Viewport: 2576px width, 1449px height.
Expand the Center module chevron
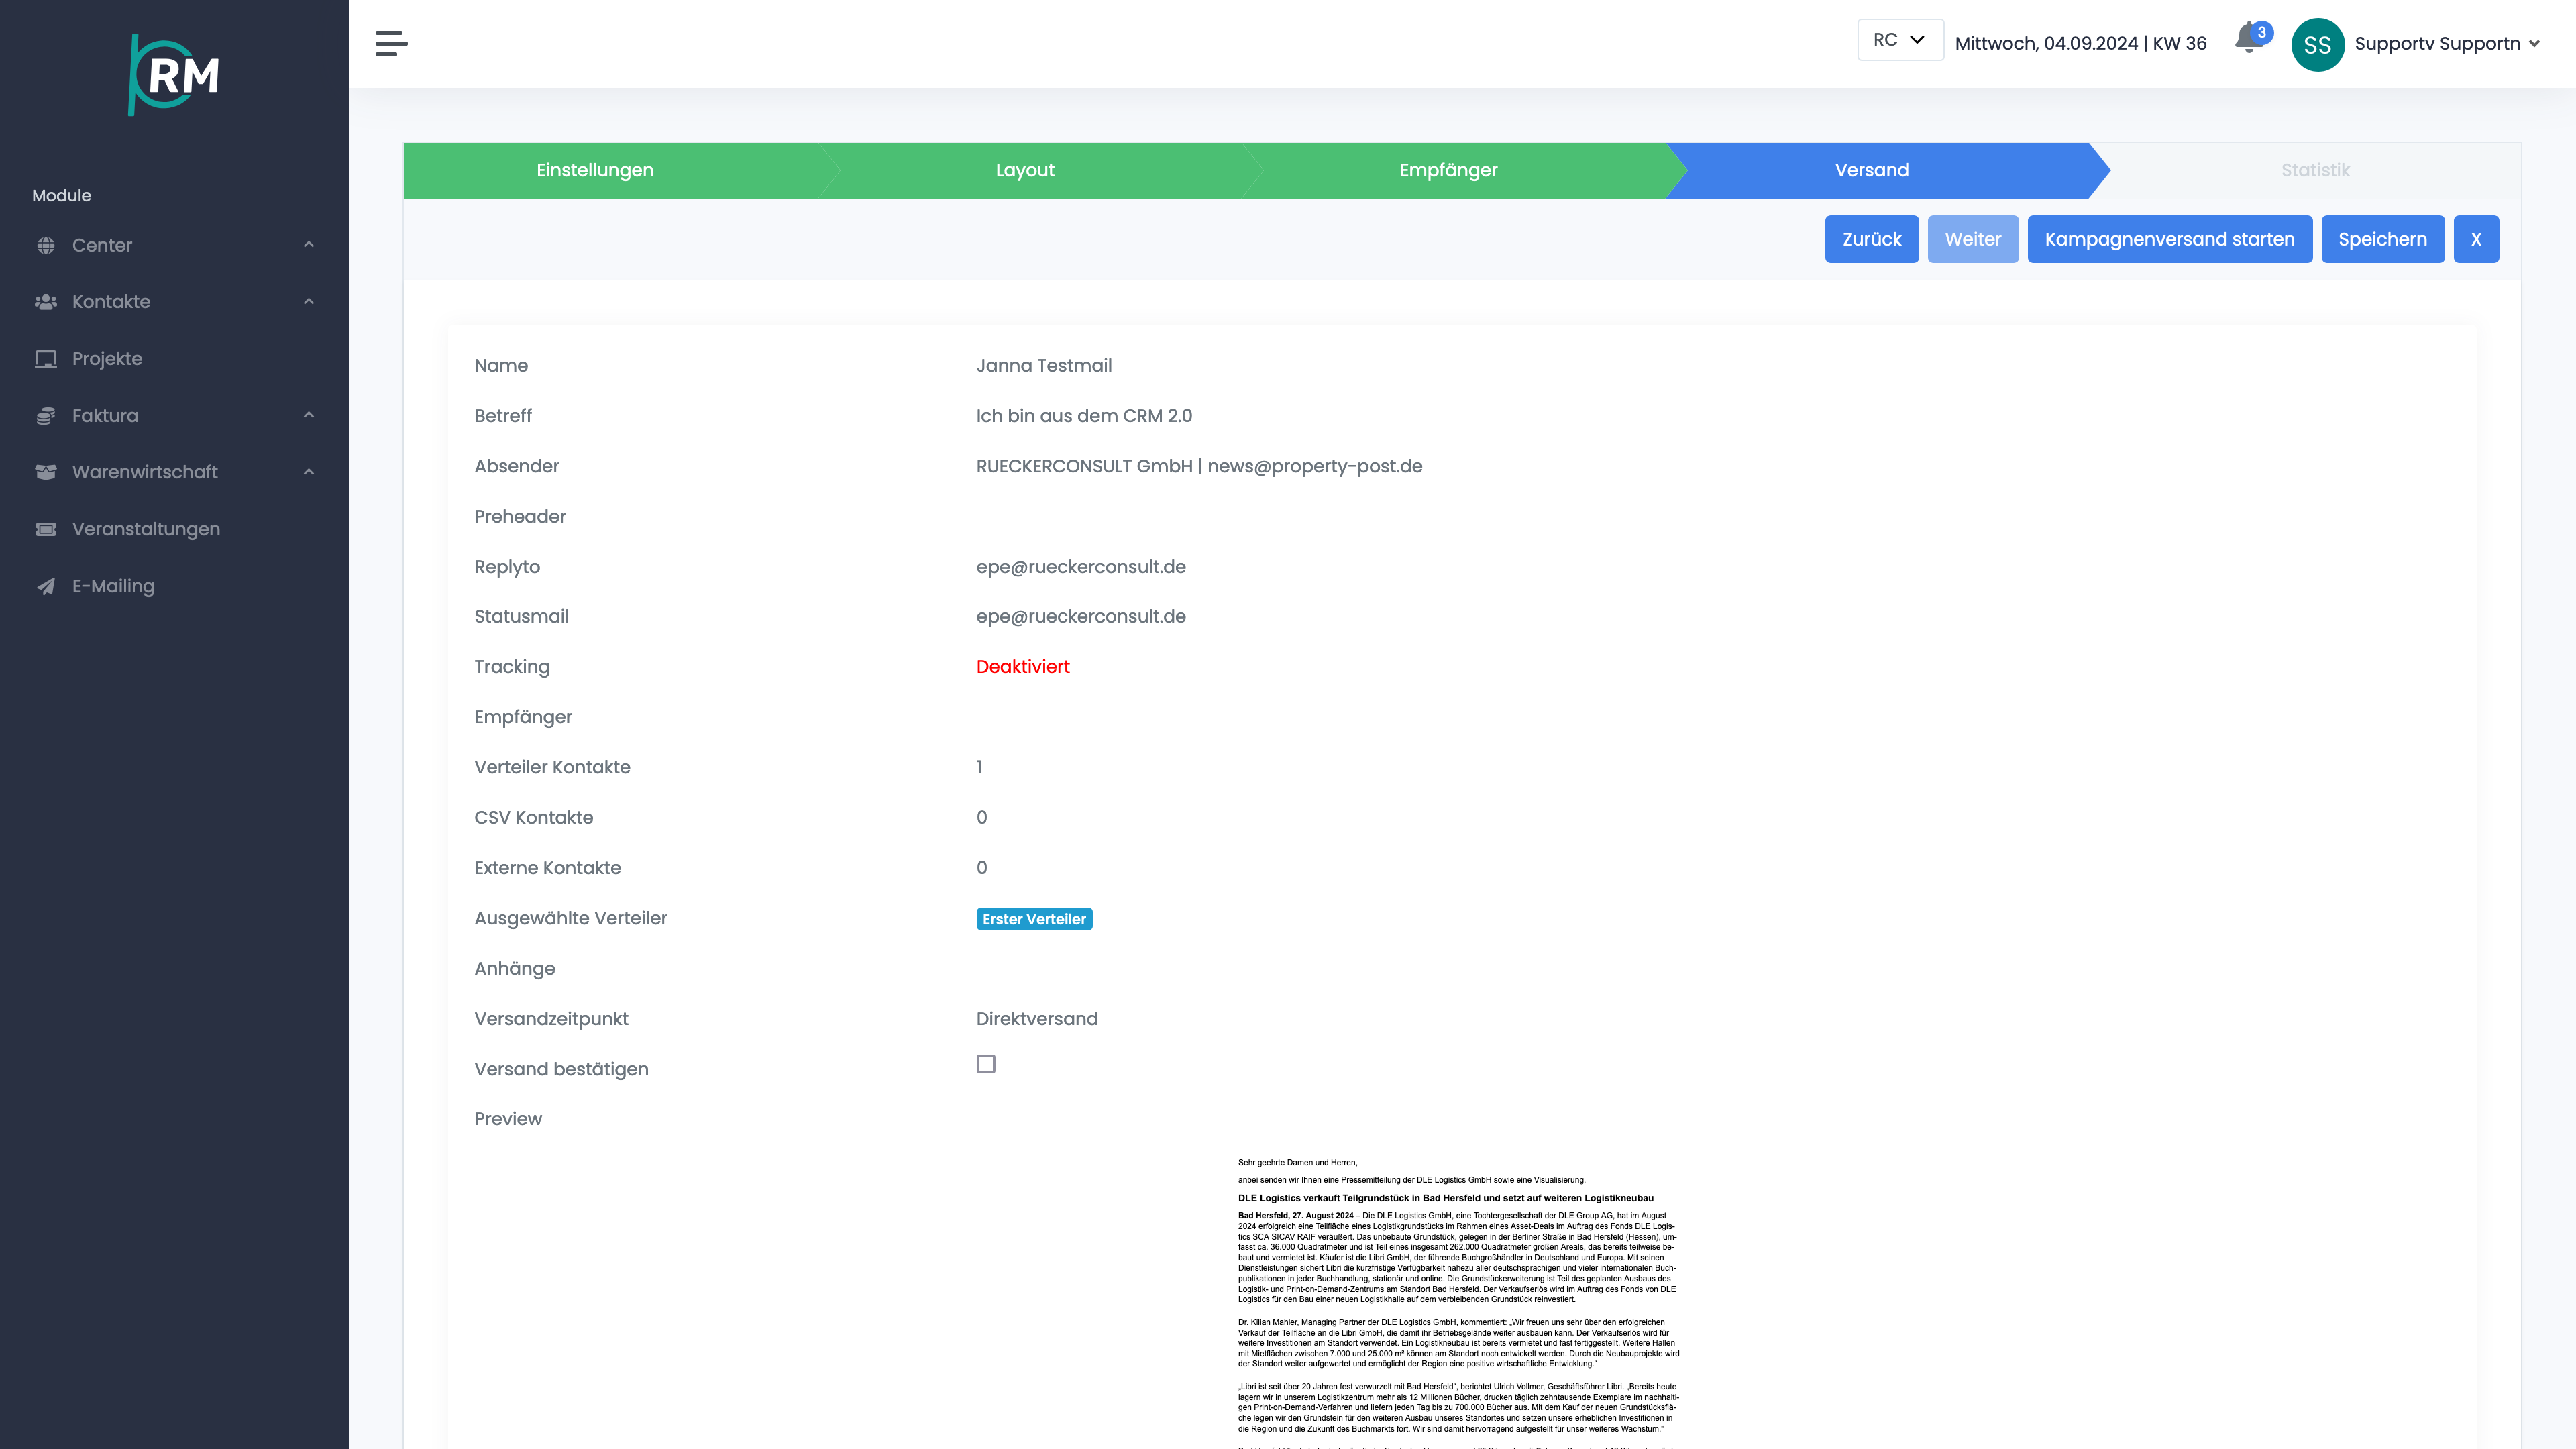coord(309,245)
